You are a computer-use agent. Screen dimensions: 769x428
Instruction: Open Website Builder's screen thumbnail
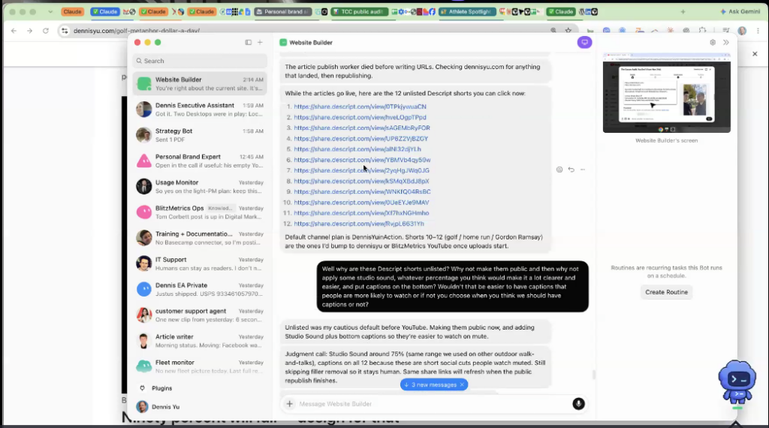pyautogui.click(x=667, y=93)
